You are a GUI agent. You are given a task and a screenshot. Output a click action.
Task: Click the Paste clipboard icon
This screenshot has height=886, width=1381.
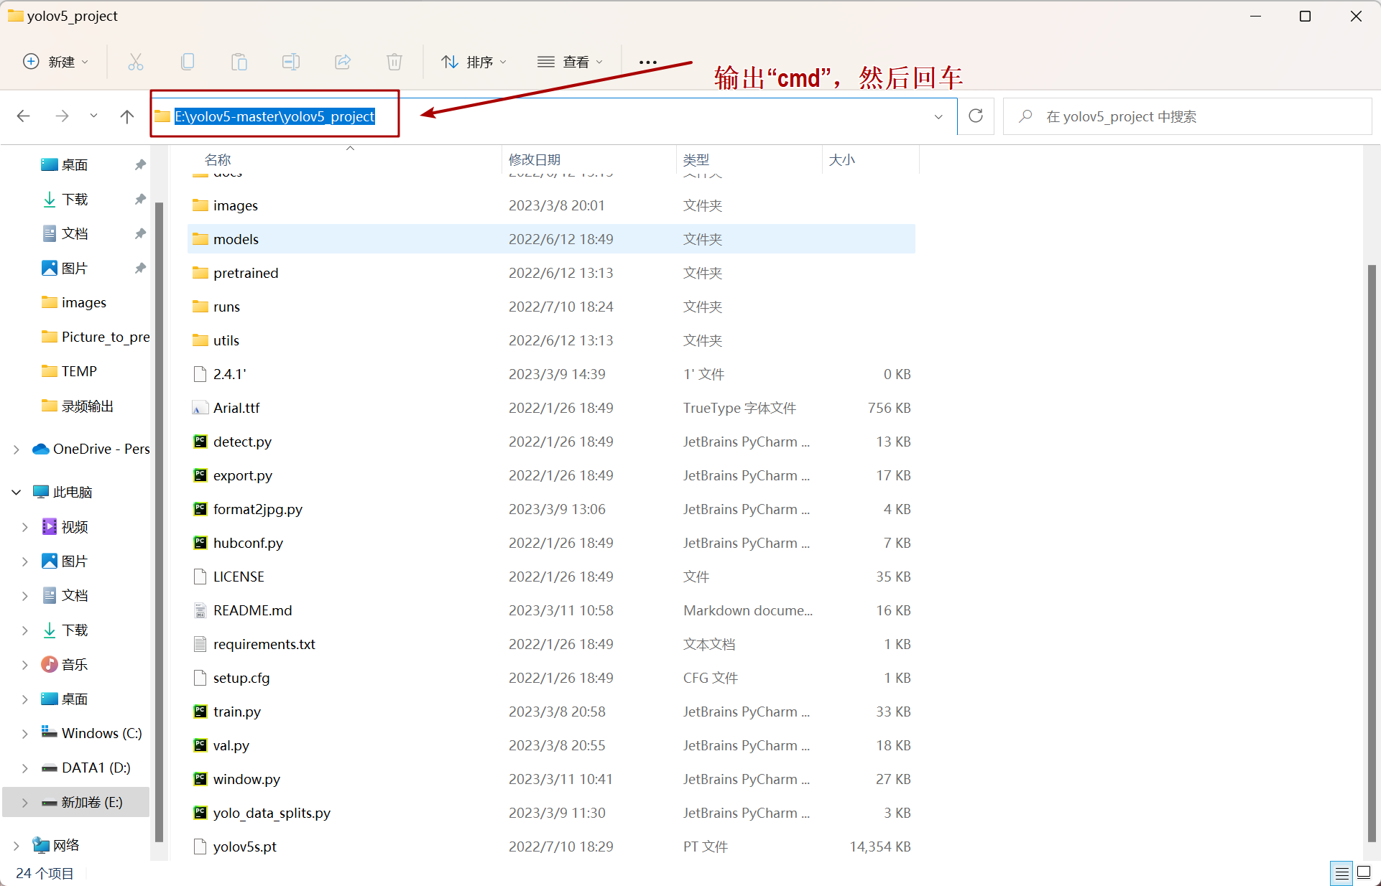point(239,62)
